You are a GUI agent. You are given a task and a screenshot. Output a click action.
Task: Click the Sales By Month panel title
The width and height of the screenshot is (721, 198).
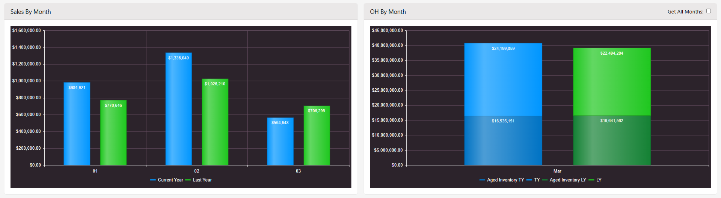tap(31, 12)
